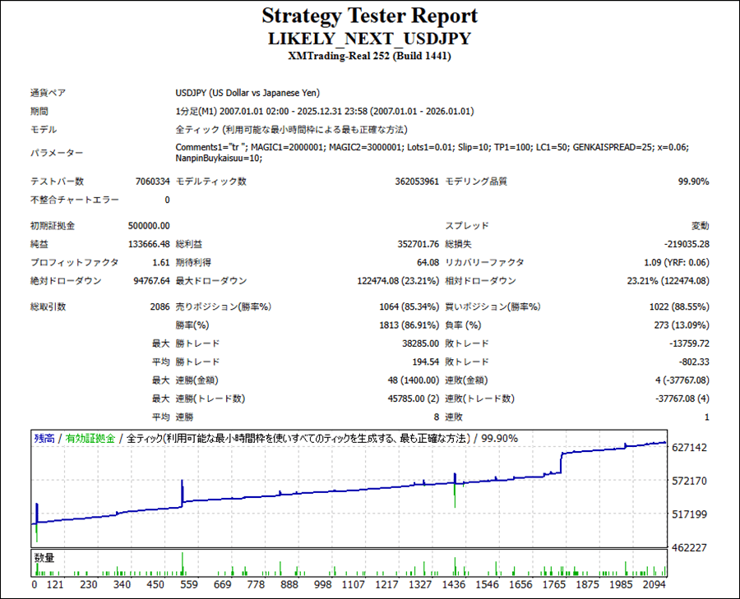Click the blue 残高 legend label
740x599 pixels.
point(44,438)
